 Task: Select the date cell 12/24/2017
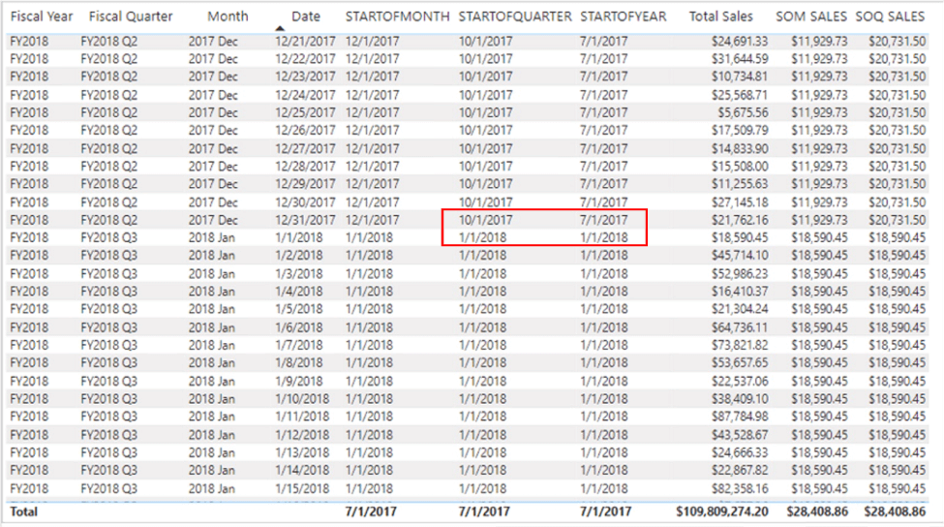pos(305,95)
